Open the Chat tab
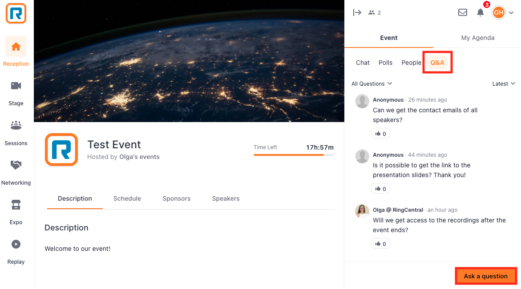The image size is (521, 289). point(363,63)
